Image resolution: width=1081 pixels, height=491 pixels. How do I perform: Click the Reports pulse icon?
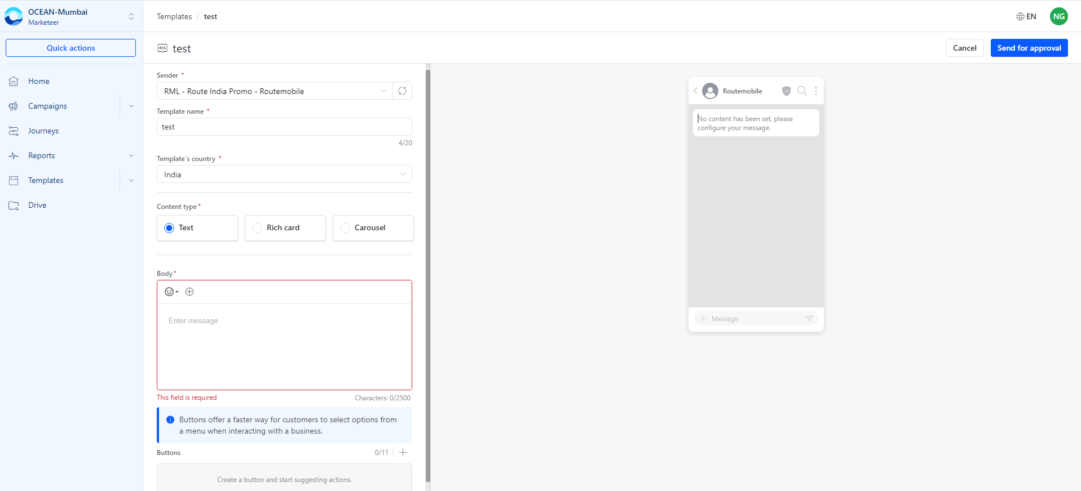point(14,155)
